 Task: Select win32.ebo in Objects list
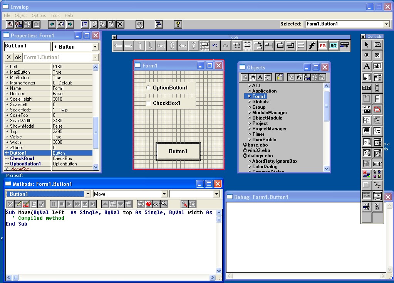coord(259,150)
